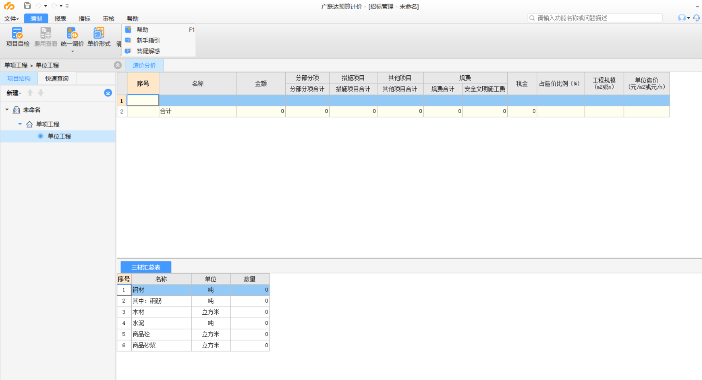The width and height of the screenshot is (702, 380).
Task: Run 项目自检 project self-check
Action: pos(18,37)
